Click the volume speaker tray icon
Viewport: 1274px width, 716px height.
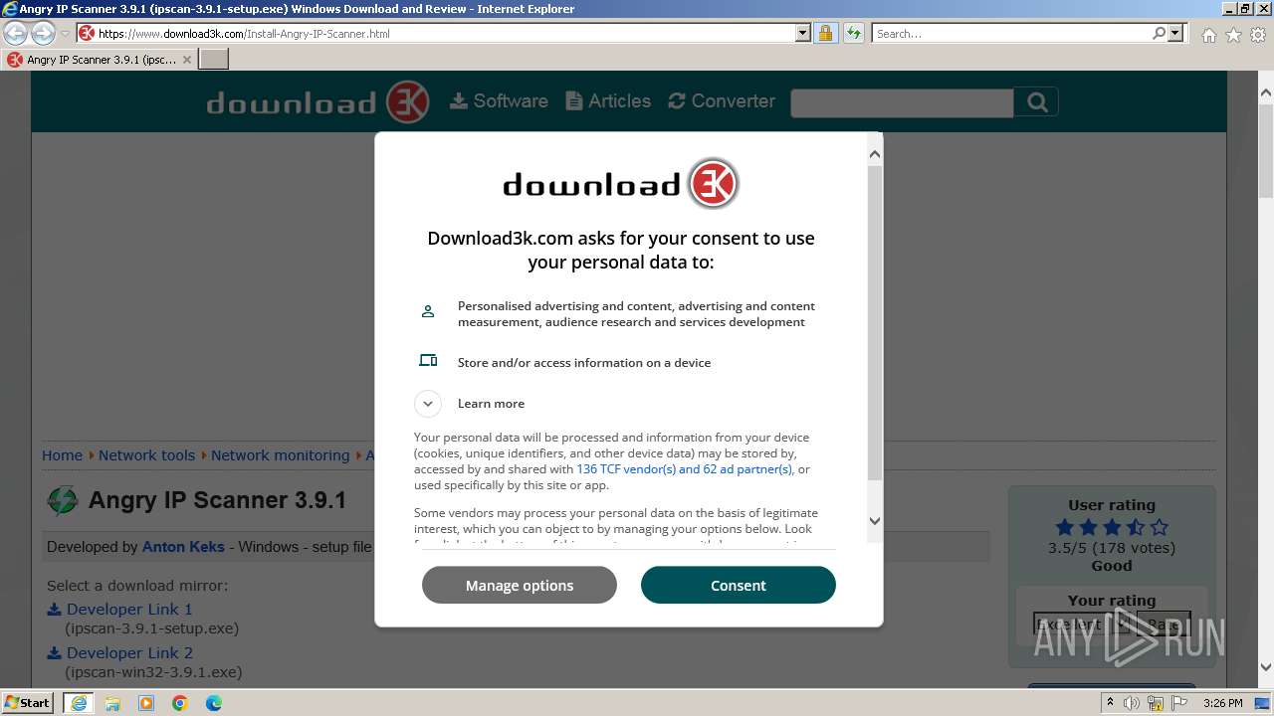coord(1133,703)
